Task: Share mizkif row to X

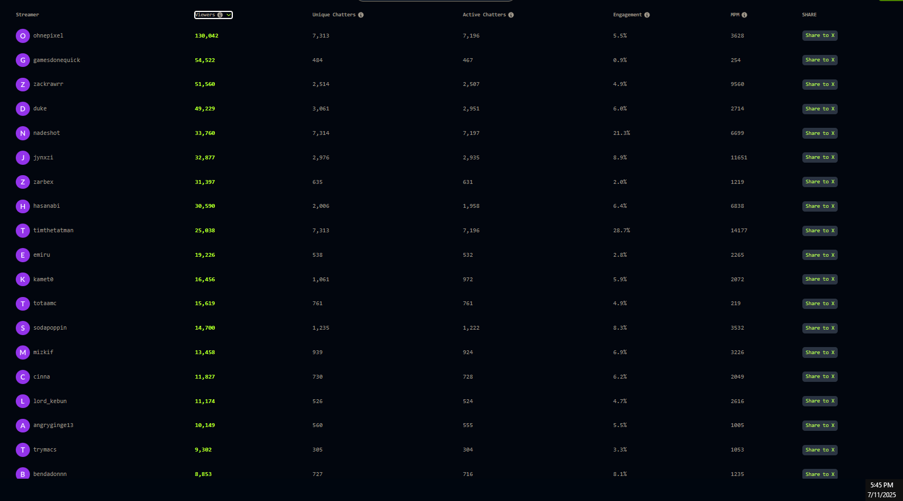Action: point(820,352)
